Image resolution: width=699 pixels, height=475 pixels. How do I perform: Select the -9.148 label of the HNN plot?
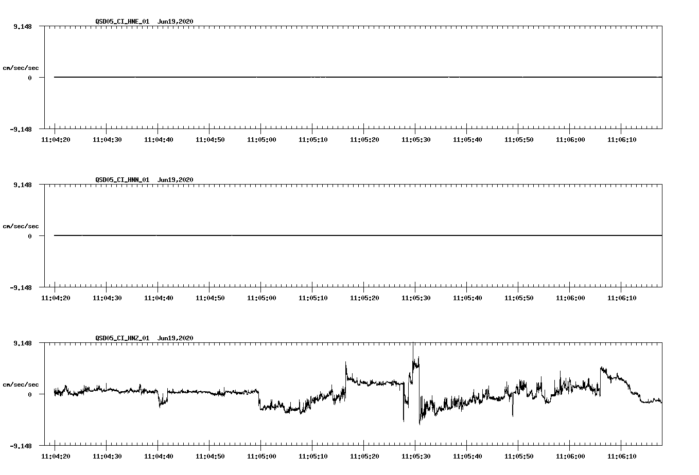[x=21, y=287]
